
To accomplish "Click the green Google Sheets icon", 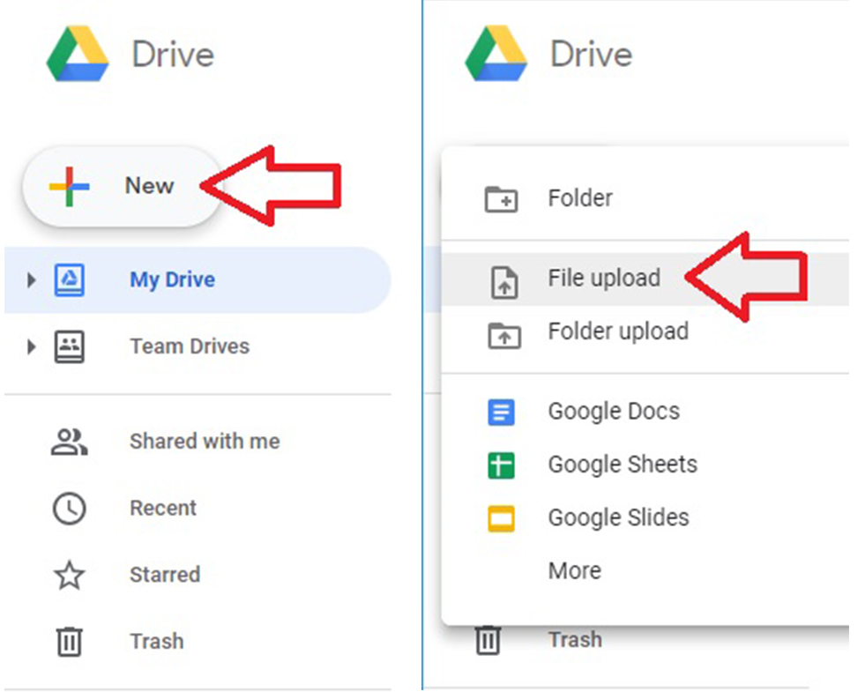I will tap(501, 465).
